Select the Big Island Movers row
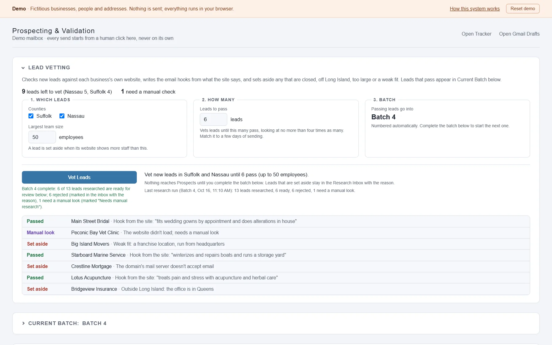Image resolution: width=552 pixels, height=345 pixels. 276,244
